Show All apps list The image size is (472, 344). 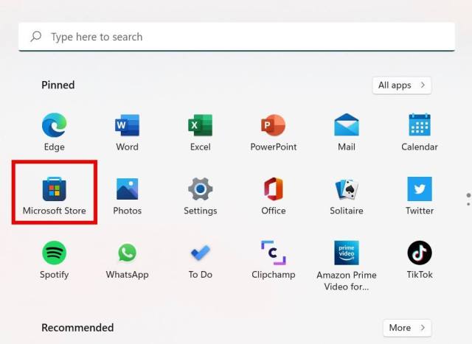[x=401, y=85]
